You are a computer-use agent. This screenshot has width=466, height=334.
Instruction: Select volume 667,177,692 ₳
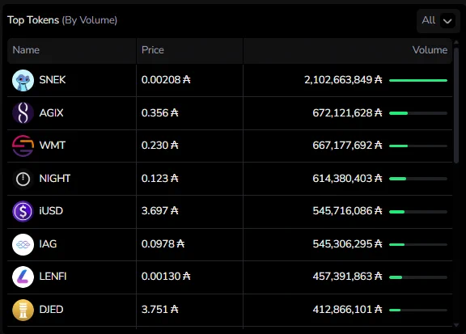(x=347, y=146)
